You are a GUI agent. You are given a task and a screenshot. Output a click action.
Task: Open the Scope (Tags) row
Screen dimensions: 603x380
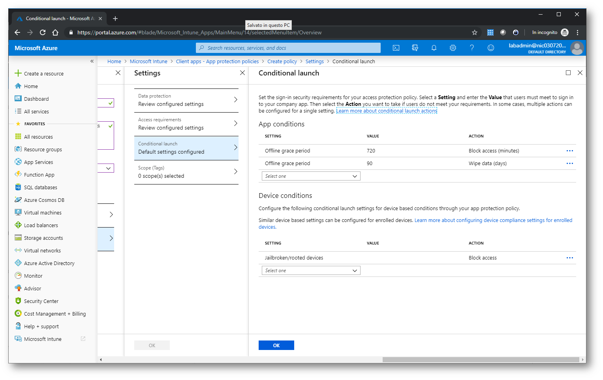click(x=186, y=172)
